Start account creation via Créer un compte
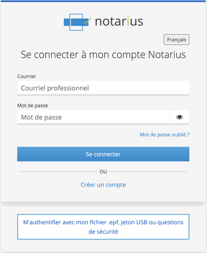 point(103,184)
